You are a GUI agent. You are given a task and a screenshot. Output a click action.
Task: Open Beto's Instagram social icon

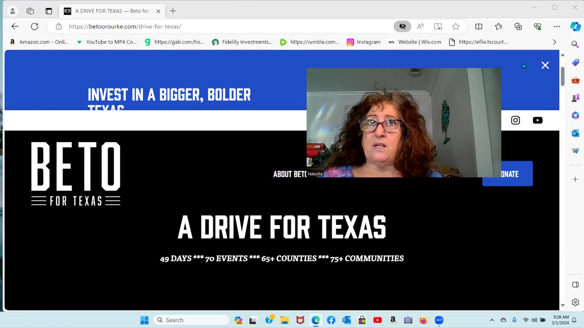[516, 120]
